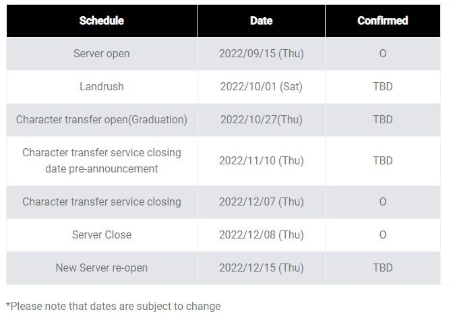Click the date 2022/12/07 (Thu)

pos(261,202)
